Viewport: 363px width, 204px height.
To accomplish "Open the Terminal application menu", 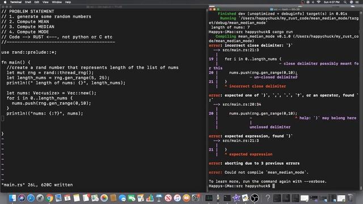I will tap(16, 2).
